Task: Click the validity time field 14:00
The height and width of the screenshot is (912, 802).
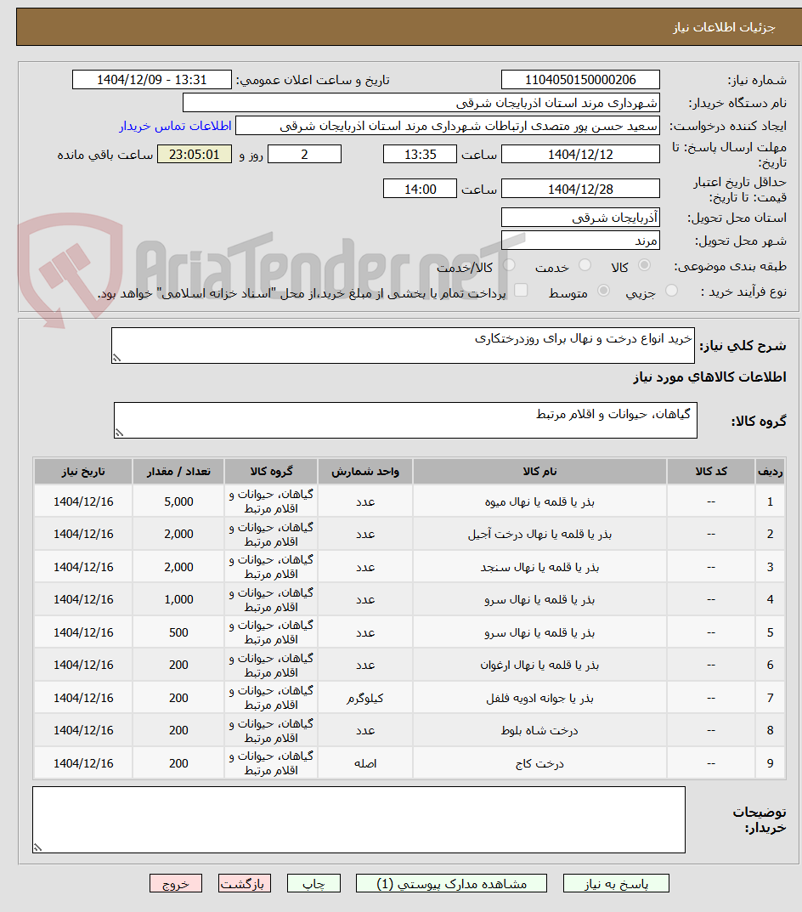Action: (420, 189)
